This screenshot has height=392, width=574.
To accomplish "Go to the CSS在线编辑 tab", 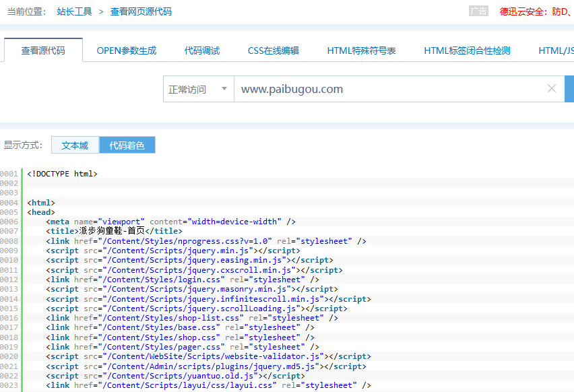I will [273, 51].
